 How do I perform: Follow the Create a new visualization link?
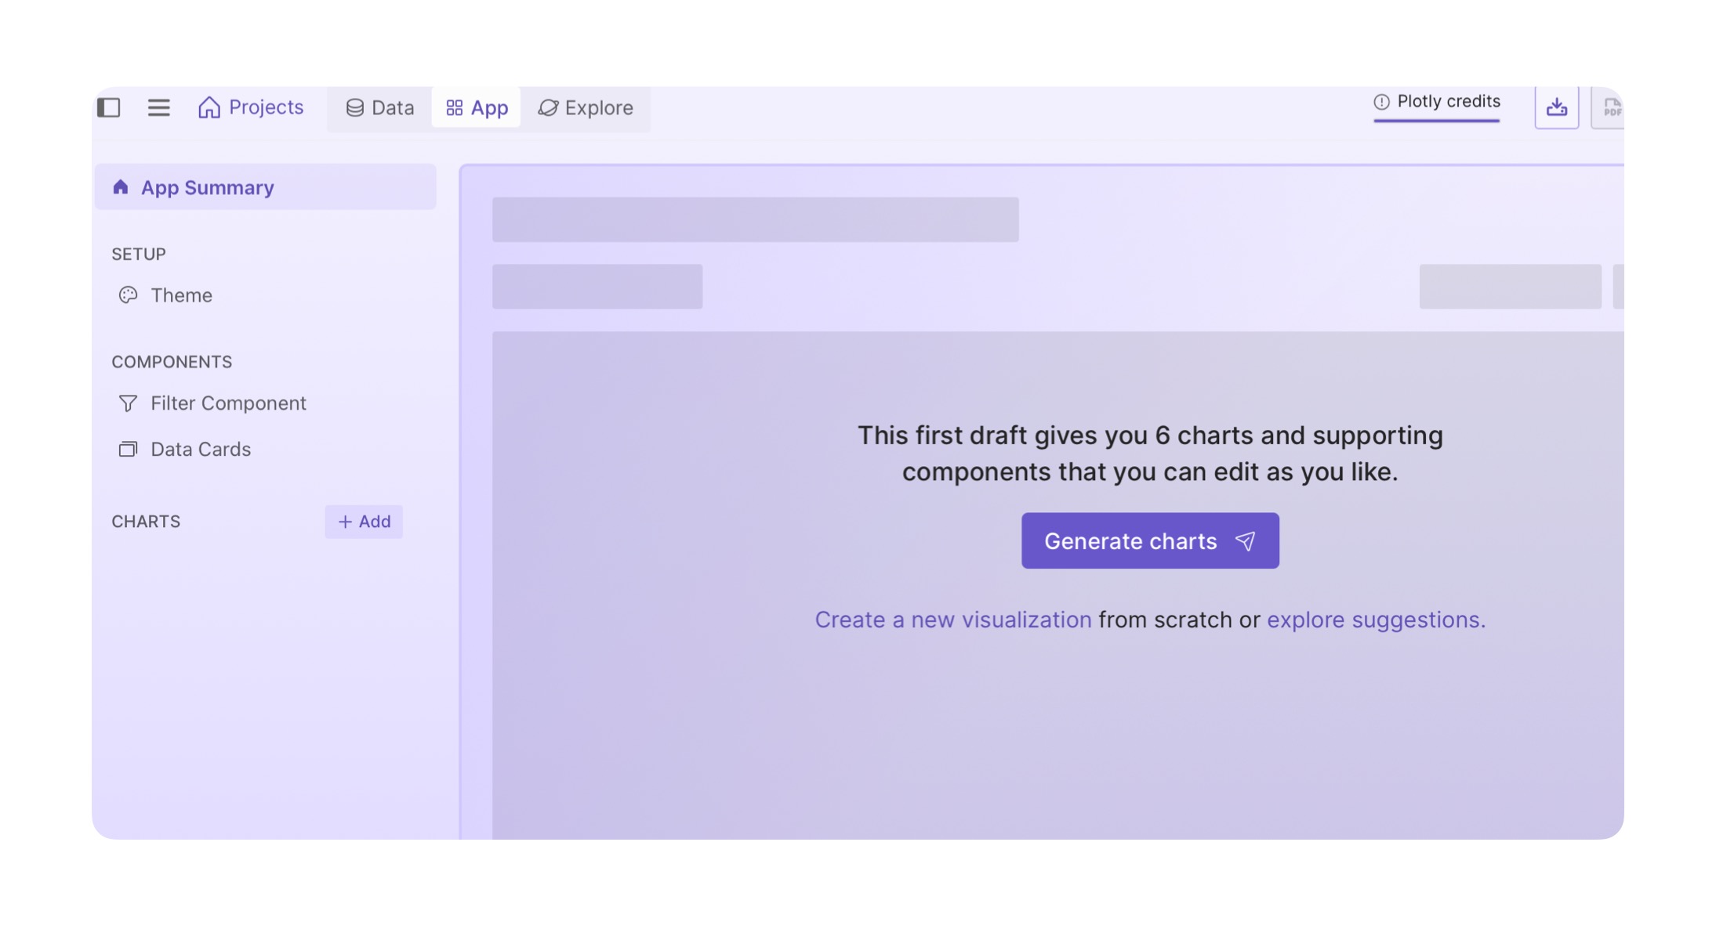tap(952, 620)
